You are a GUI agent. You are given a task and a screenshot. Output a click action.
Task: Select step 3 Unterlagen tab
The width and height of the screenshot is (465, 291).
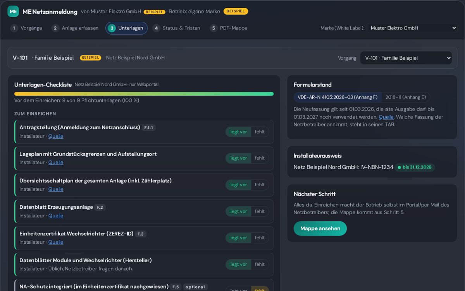(x=126, y=28)
